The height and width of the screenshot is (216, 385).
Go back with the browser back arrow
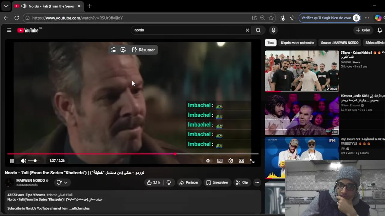6,18
